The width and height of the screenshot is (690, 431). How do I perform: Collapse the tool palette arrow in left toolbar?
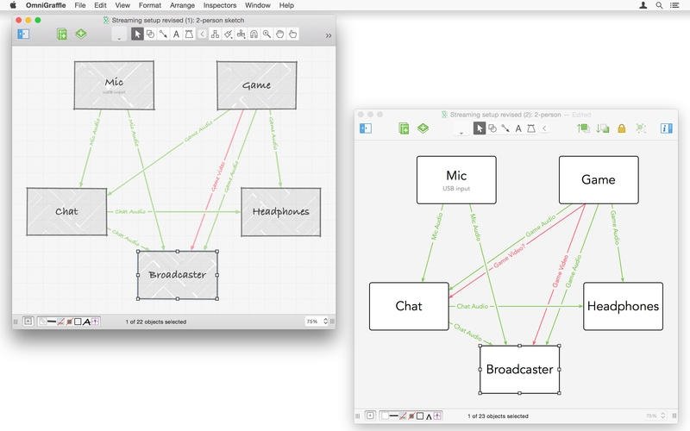pos(202,34)
